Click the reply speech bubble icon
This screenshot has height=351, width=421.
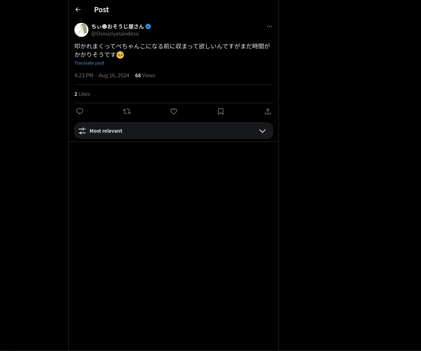coord(80,111)
